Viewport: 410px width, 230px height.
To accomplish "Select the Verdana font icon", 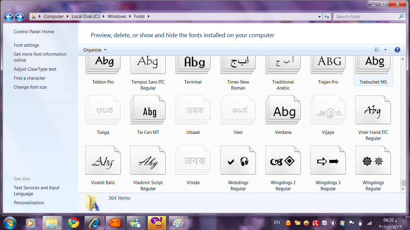I will tap(283, 110).
